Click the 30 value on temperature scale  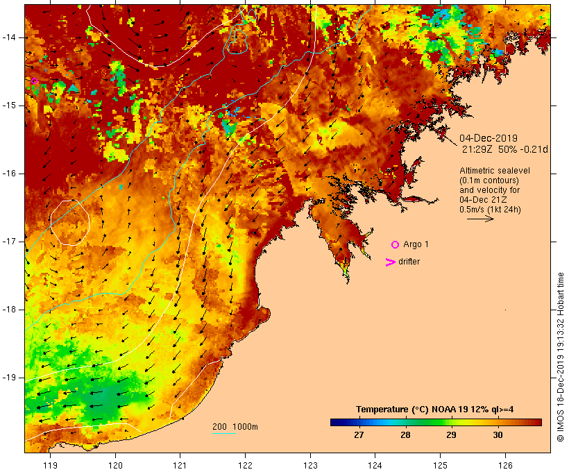tap(498, 435)
